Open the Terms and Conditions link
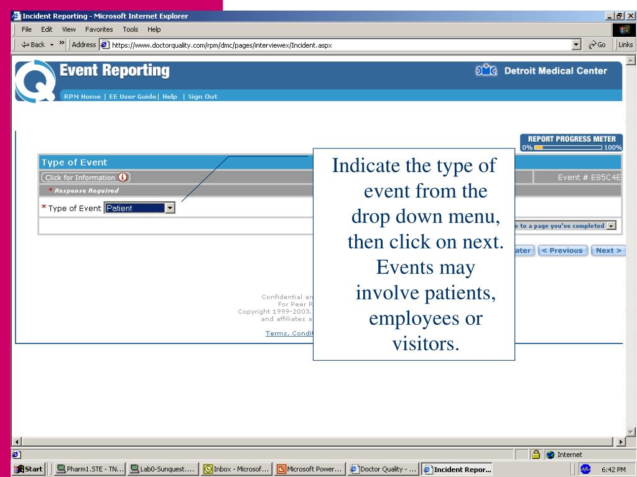 (289, 334)
